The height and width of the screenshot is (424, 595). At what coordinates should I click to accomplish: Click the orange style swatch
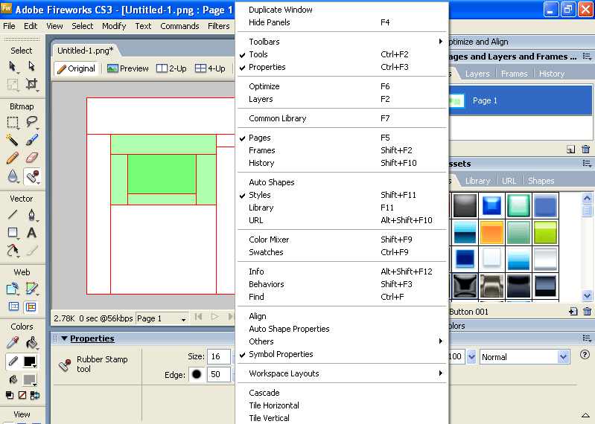[491, 232]
